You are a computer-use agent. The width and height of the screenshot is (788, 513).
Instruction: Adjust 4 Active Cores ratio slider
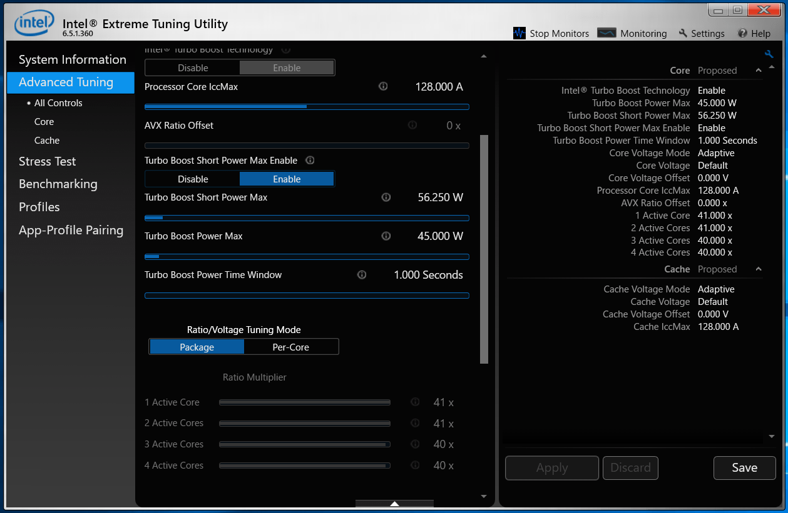[x=305, y=466]
